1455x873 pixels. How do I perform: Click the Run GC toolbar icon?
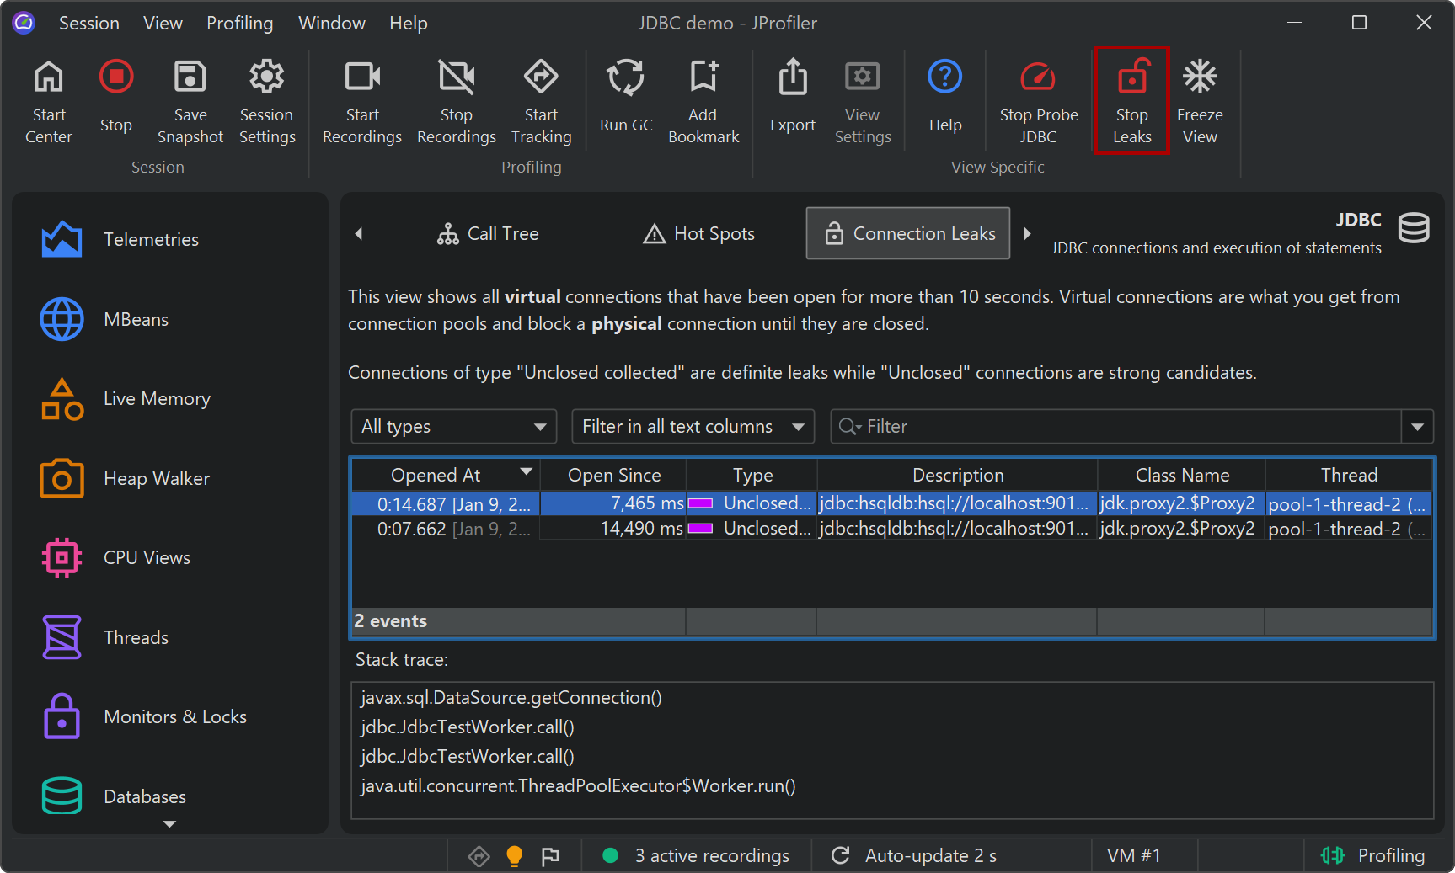coord(625,78)
